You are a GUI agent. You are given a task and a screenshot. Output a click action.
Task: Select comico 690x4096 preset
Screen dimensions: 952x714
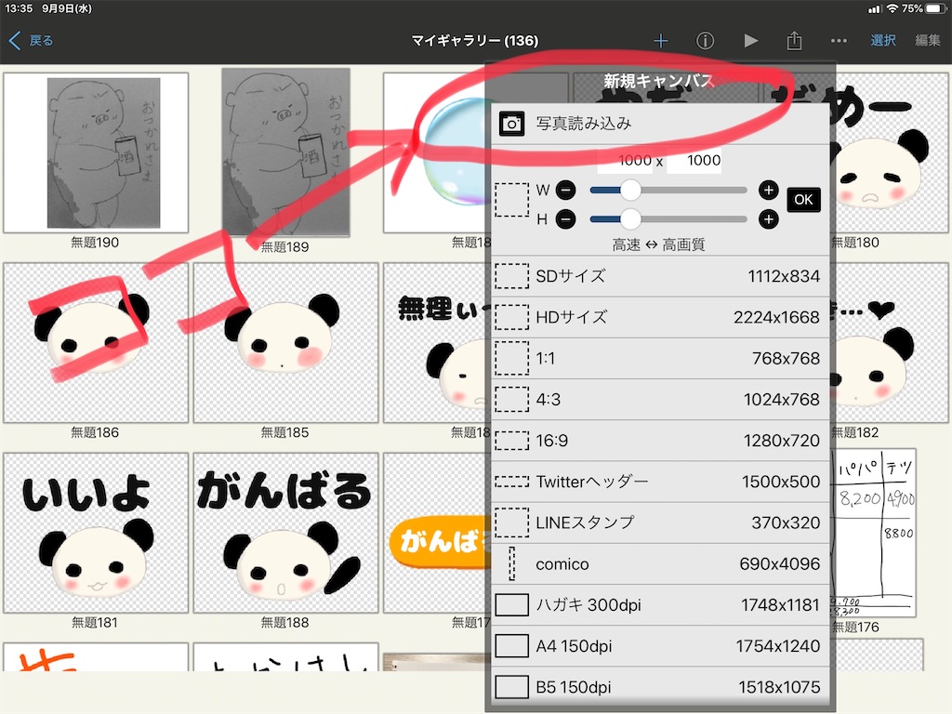[x=660, y=564]
